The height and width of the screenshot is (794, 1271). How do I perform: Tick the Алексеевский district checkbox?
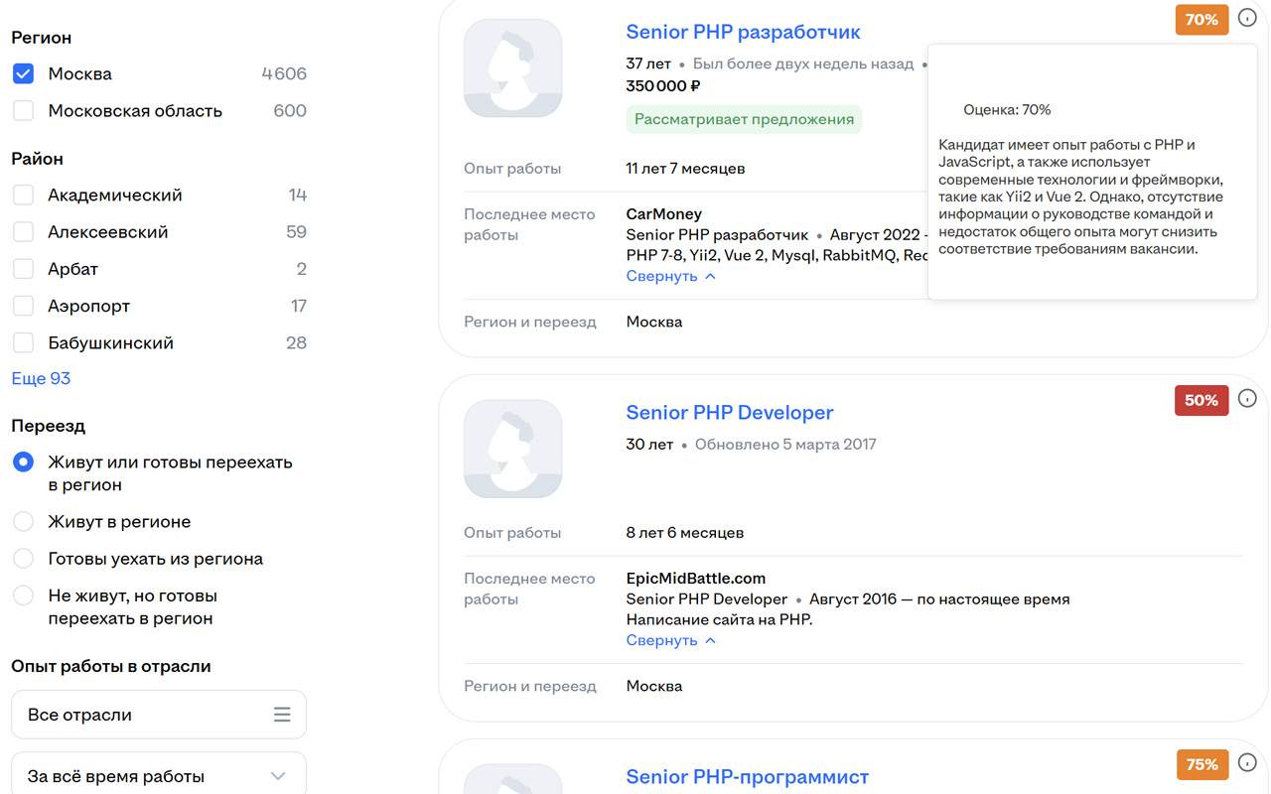click(23, 231)
